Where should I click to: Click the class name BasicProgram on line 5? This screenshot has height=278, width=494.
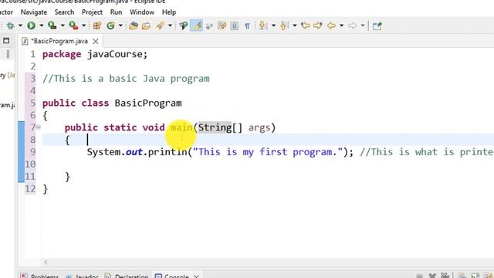(148, 103)
